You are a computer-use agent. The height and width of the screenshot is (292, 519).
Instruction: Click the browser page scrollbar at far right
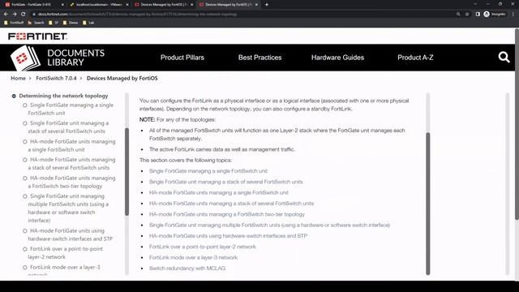click(x=517, y=124)
